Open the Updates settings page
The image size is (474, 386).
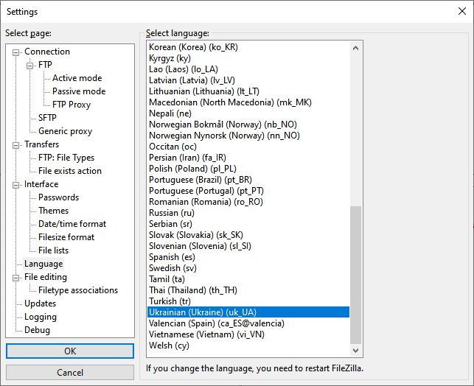click(x=40, y=303)
